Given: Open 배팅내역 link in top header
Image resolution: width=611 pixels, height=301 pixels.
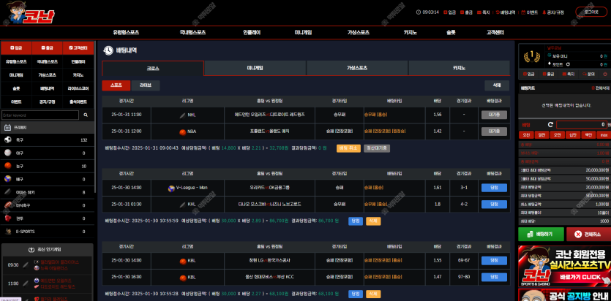Looking at the screenshot, I should point(505,12).
